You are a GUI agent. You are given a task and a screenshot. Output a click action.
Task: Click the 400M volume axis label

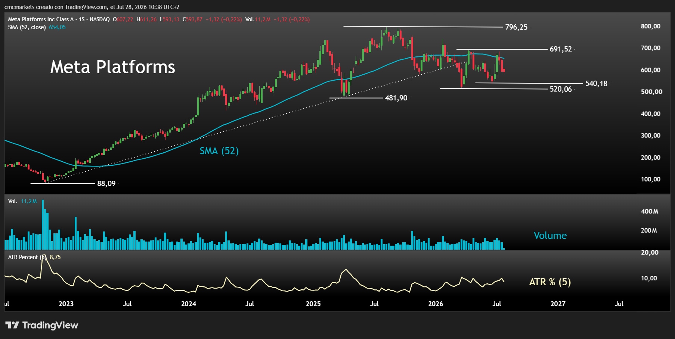point(650,211)
